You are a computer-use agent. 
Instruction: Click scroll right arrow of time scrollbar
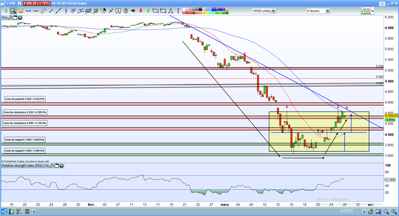pyautogui.click(x=364, y=211)
